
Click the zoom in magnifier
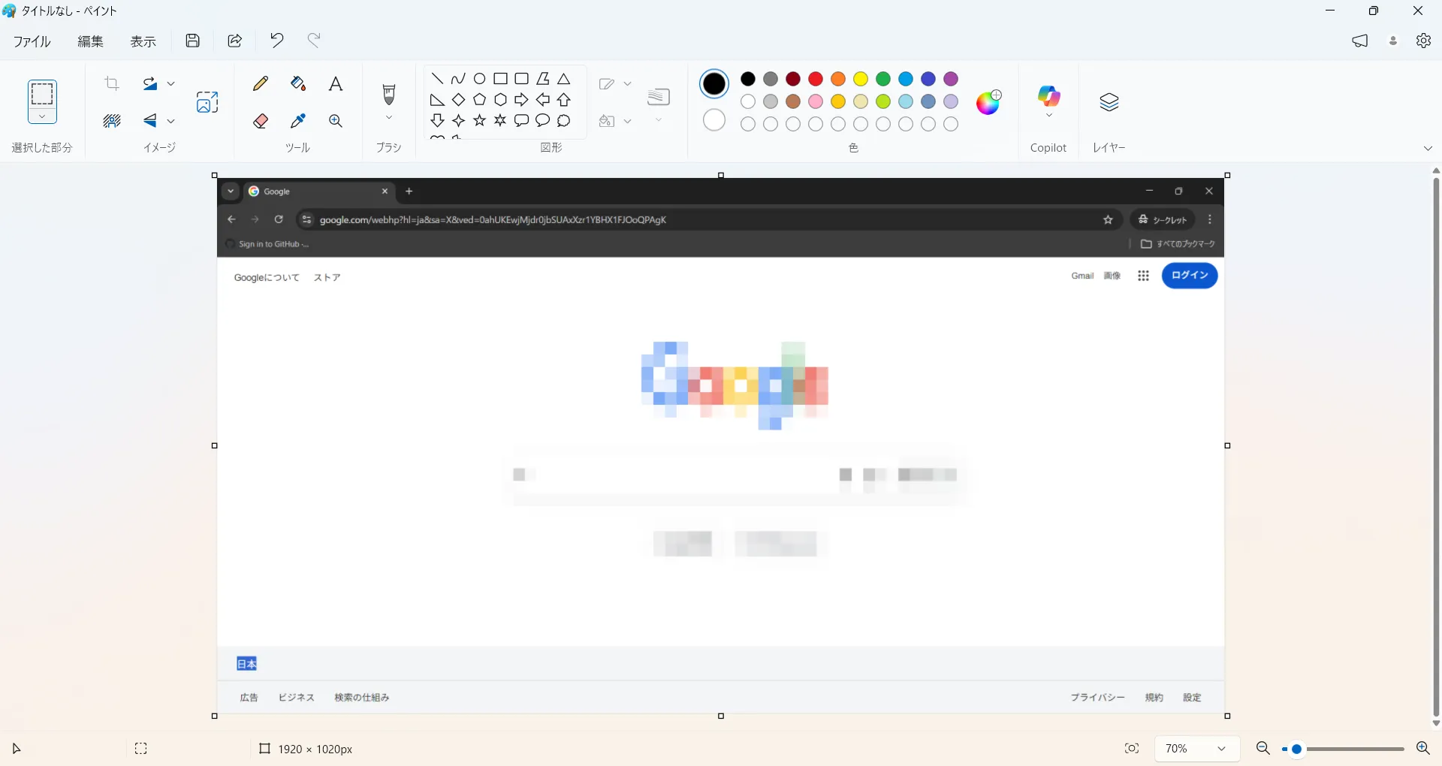coord(1422,749)
